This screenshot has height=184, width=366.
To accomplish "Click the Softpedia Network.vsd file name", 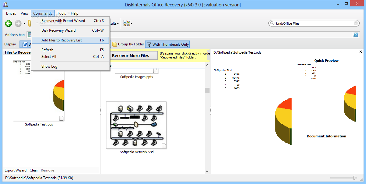I will [x=137, y=152].
